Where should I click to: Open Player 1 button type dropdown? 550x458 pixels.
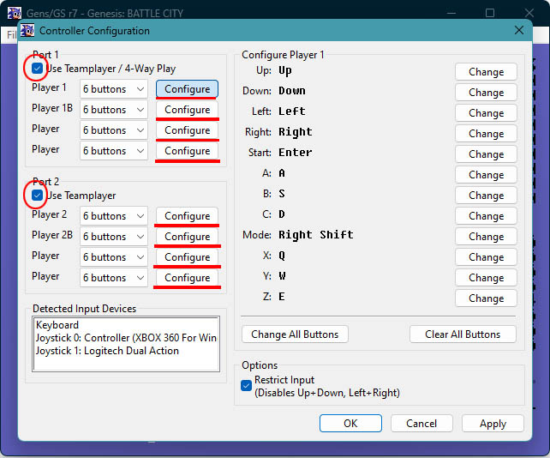[114, 89]
